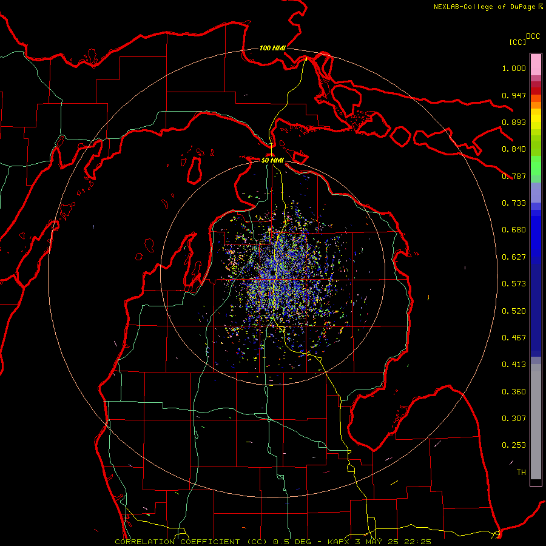Click the DCC legend heading
Viewport: 546px width, 546px height.
click(533, 36)
